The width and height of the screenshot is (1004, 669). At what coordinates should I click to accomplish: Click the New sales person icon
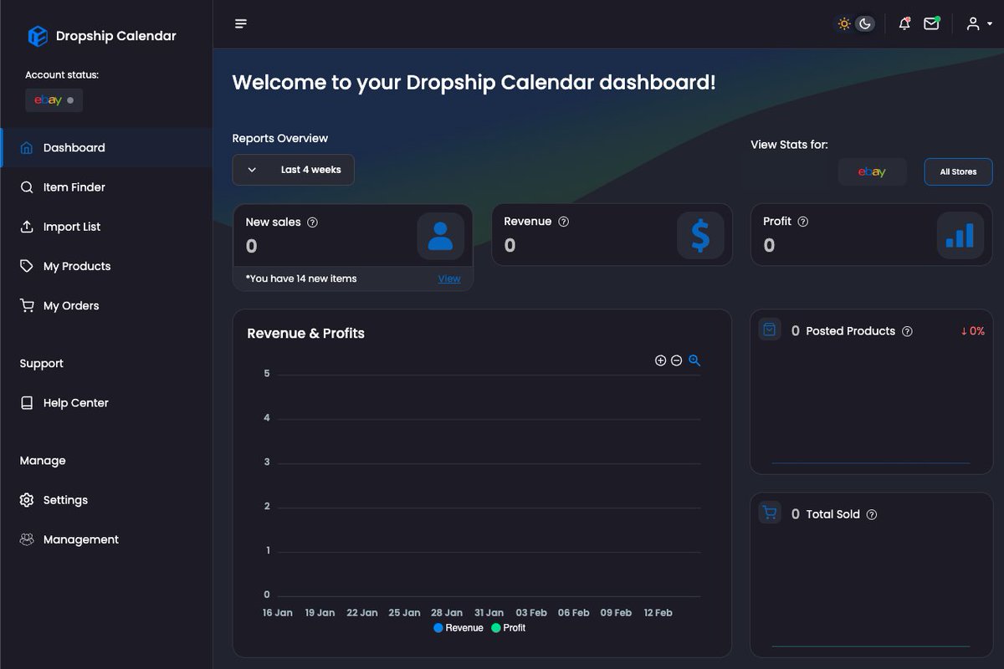(440, 236)
